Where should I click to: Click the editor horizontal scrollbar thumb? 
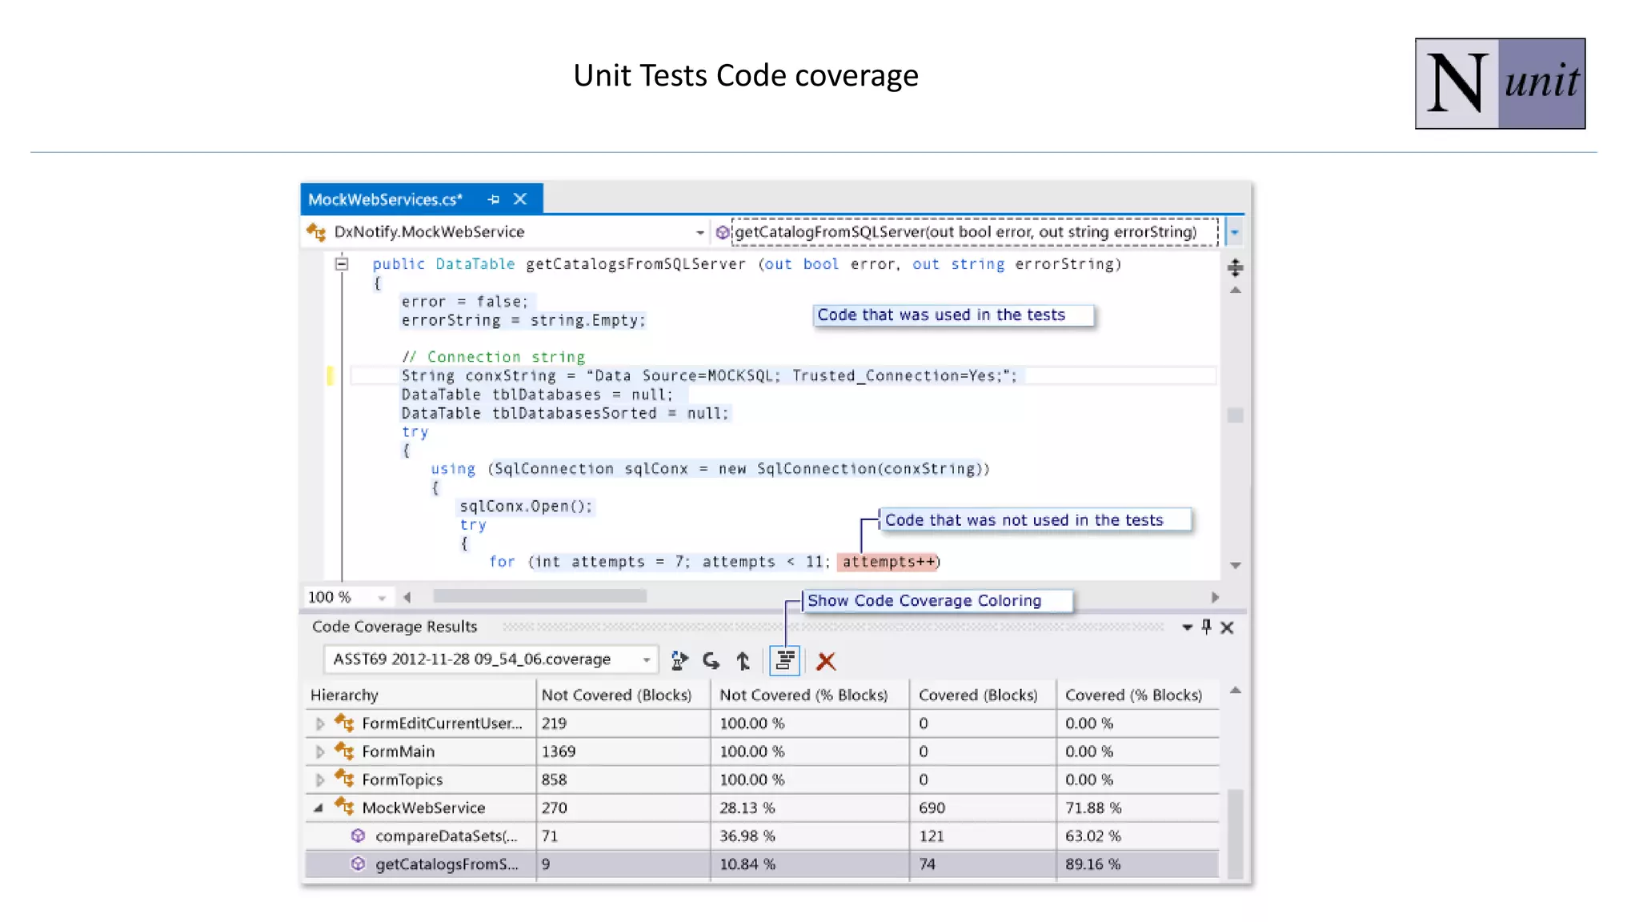(539, 596)
